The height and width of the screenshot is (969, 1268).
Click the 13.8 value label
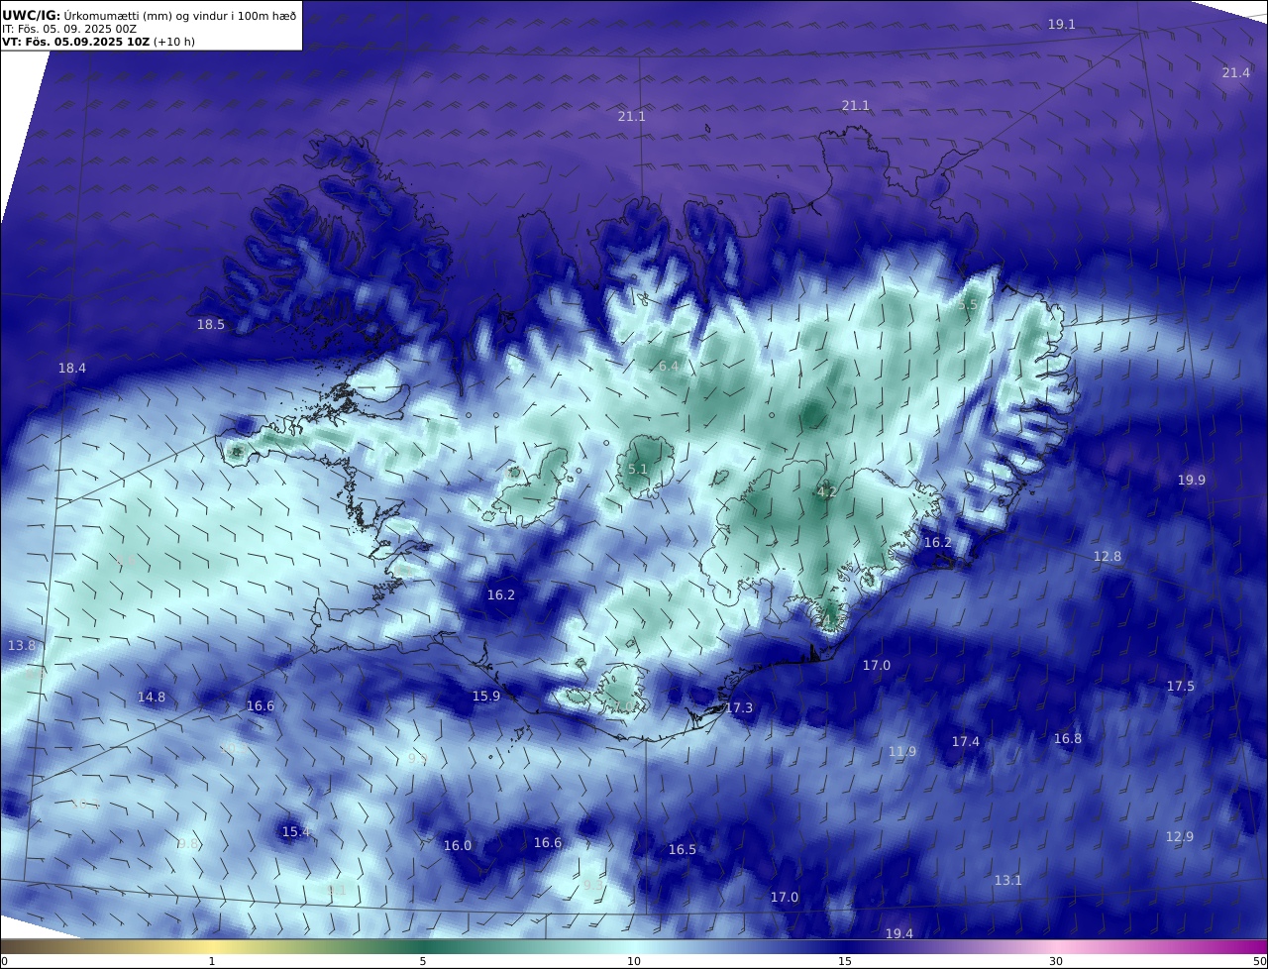(21, 645)
